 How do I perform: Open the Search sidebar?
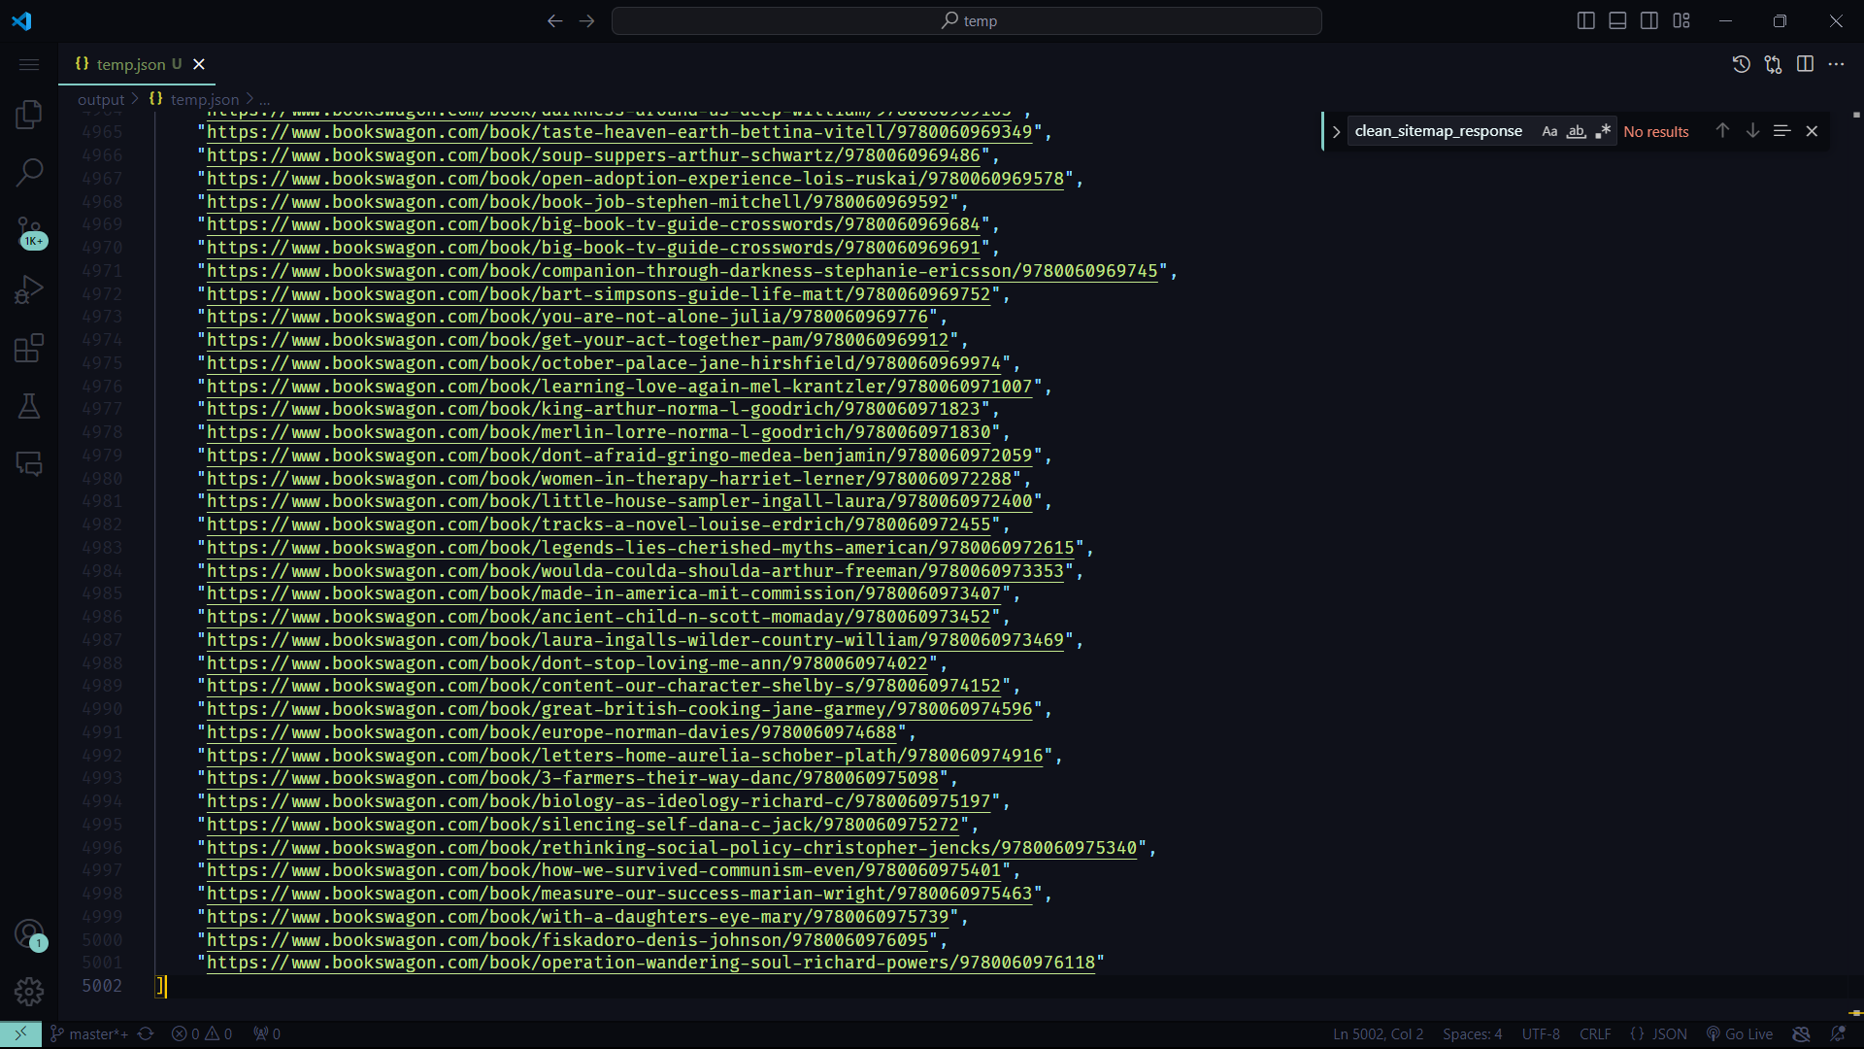pyautogui.click(x=29, y=172)
